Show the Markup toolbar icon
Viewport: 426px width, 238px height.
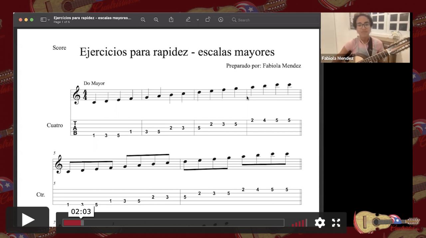click(x=221, y=20)
